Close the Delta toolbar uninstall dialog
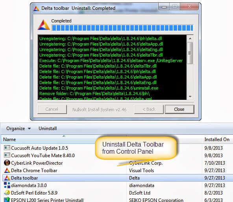Viewport: 233px width, 202px height. click(179, 109)
